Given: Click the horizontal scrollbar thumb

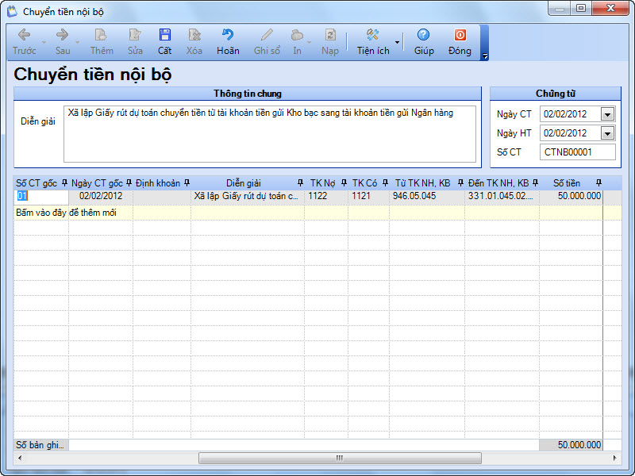Looking at the screenshot, I should pos(340,459).
